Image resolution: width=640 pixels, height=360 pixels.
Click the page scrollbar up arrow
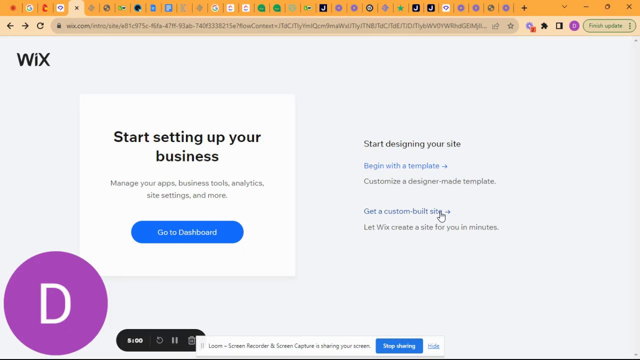coord(635,41)
